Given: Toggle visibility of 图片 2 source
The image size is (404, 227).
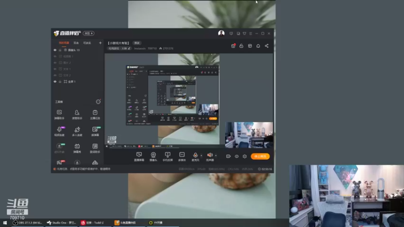Looking at the screenshot, I should tap(55, 63).
